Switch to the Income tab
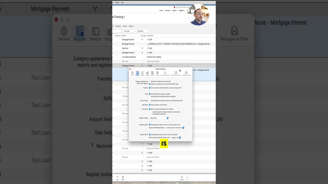Viewport: 328px width, 184px height. [125, 26]
